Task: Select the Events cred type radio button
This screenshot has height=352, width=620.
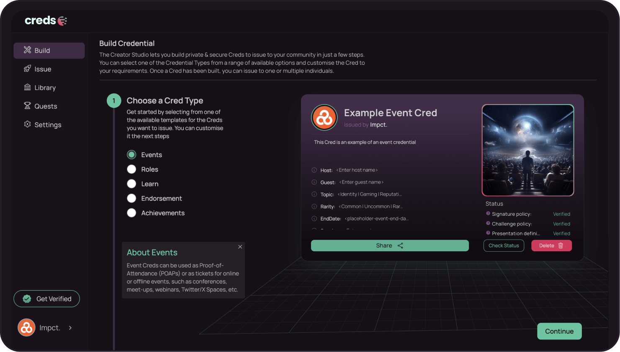Action: tap(131, 155)
